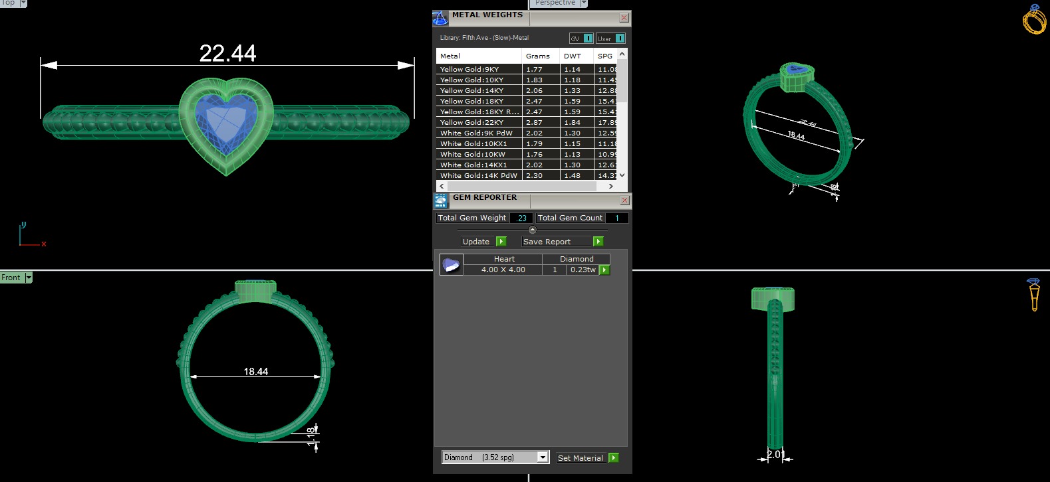Click the Front viewport label
The image size is (1050, 482).
point(11,278)
